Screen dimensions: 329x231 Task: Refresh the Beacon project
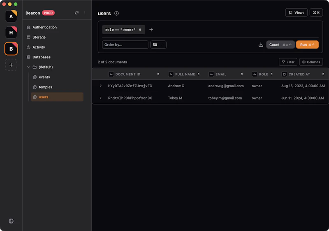click(77, 13)
